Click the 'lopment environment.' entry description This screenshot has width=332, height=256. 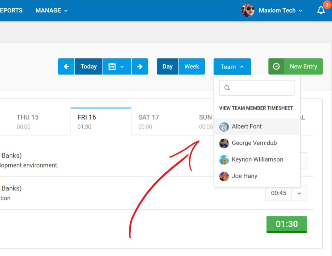point(29,165)
